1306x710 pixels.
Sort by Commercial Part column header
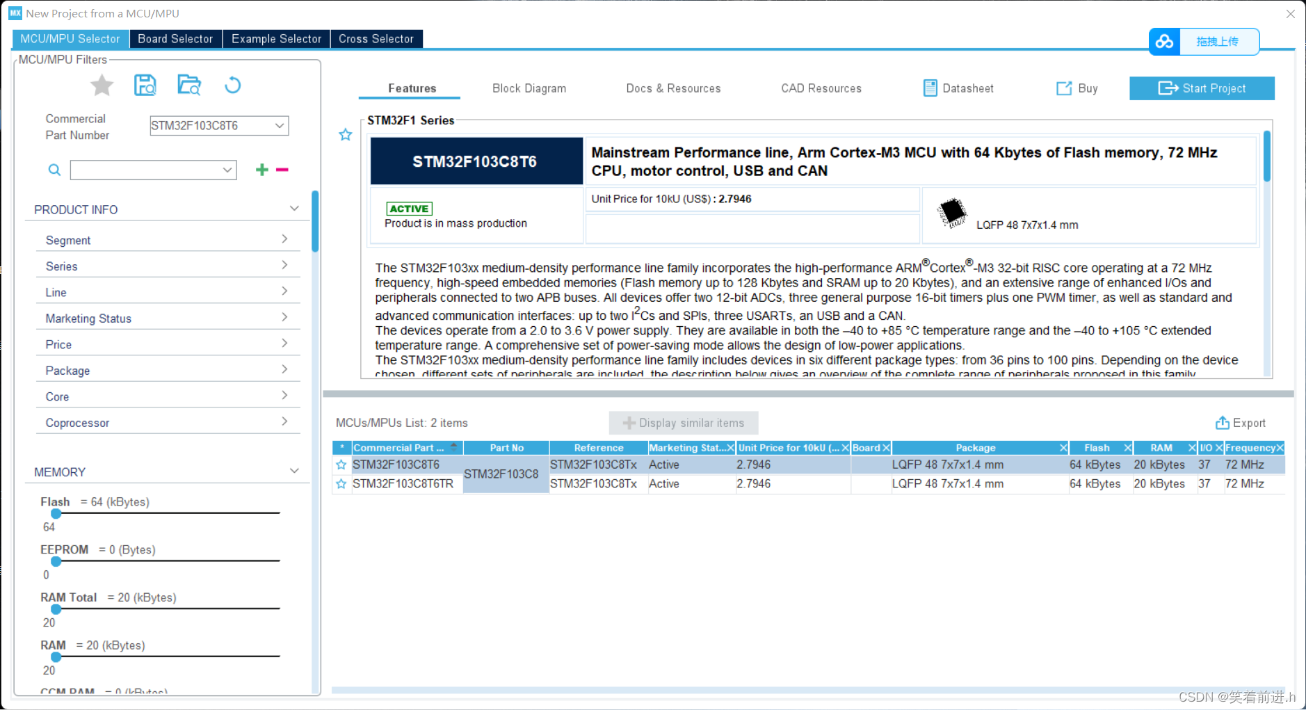coord(407,448)
